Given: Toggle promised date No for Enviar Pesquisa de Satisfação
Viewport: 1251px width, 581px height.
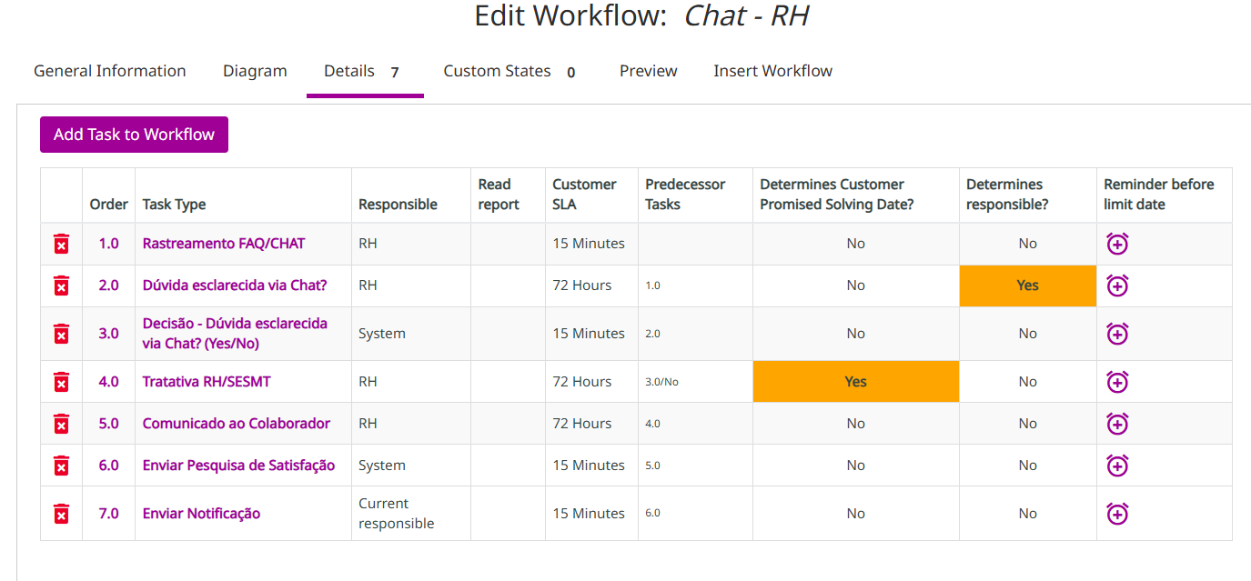Looking at the screenshot, I should click(856, 466).
